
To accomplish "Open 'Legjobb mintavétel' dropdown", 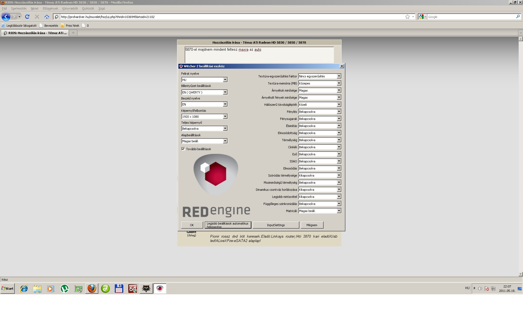I will point(320,197).
